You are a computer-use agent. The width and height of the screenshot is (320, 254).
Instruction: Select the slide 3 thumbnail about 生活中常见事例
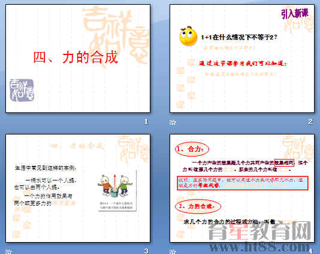[x=78, y=188]
